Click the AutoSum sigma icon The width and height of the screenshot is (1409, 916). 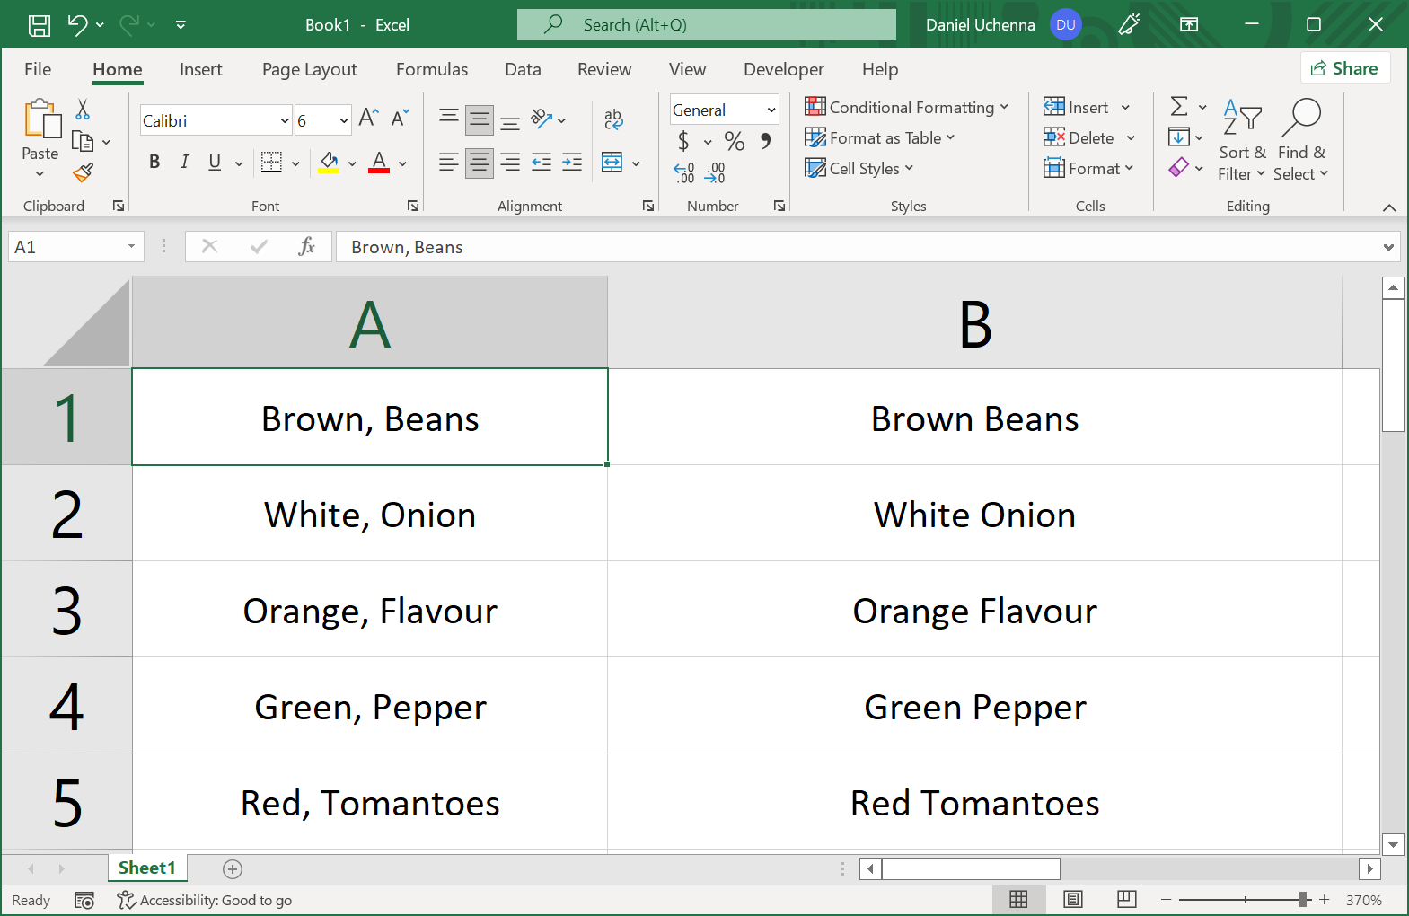pyautogui.click(x=1179, y=107)
